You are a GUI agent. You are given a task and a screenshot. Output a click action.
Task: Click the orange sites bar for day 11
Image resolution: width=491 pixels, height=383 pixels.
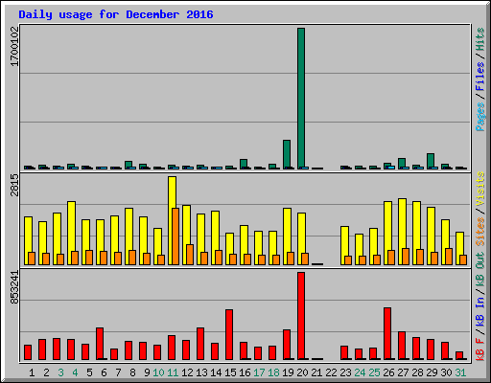point(175,237)
